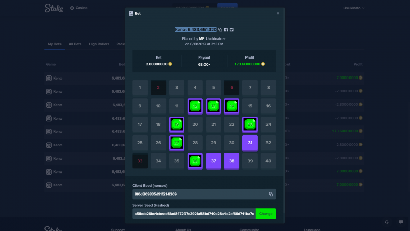This screenshot has width=410, height=231.
Task: Open Keno row with 173.60000000 profit
Action: pyautogui.click(x=204, y=131)
